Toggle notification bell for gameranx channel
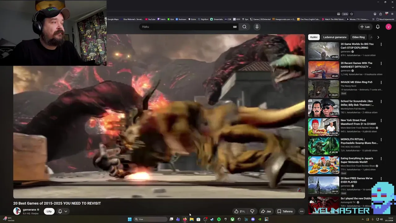396x223 pixels. tap(60, 211)
